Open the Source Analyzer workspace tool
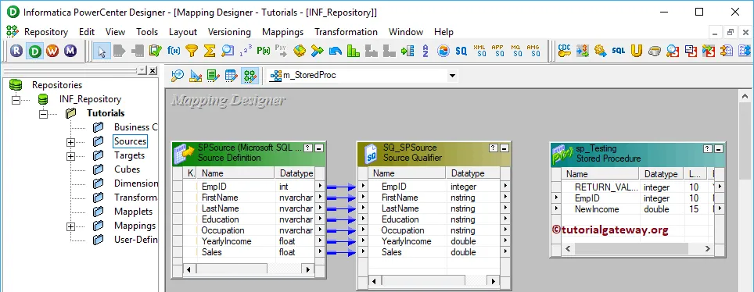 tap(178, 76)
